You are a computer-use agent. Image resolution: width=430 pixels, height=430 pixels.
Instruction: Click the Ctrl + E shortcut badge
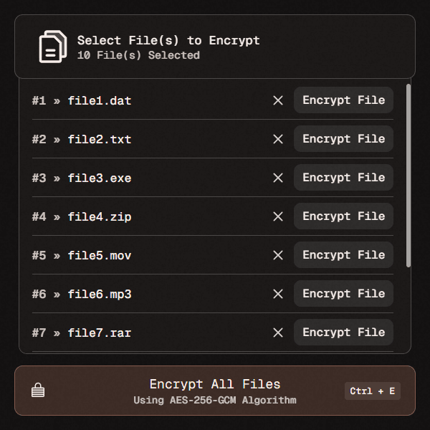click(x=372, y=391)
